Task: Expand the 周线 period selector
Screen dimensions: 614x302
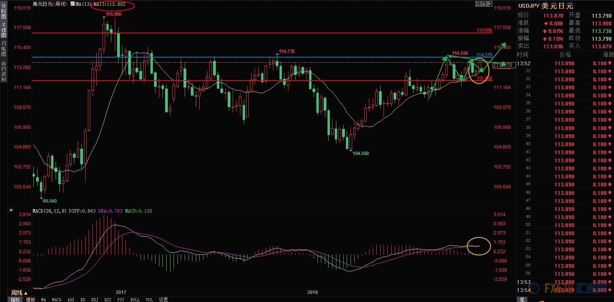Action: click(x=19, y=293)
